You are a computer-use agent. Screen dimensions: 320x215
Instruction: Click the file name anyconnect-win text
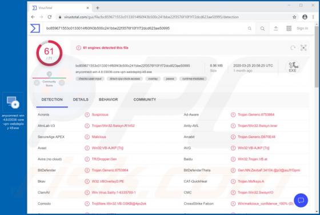pos(114,72)
